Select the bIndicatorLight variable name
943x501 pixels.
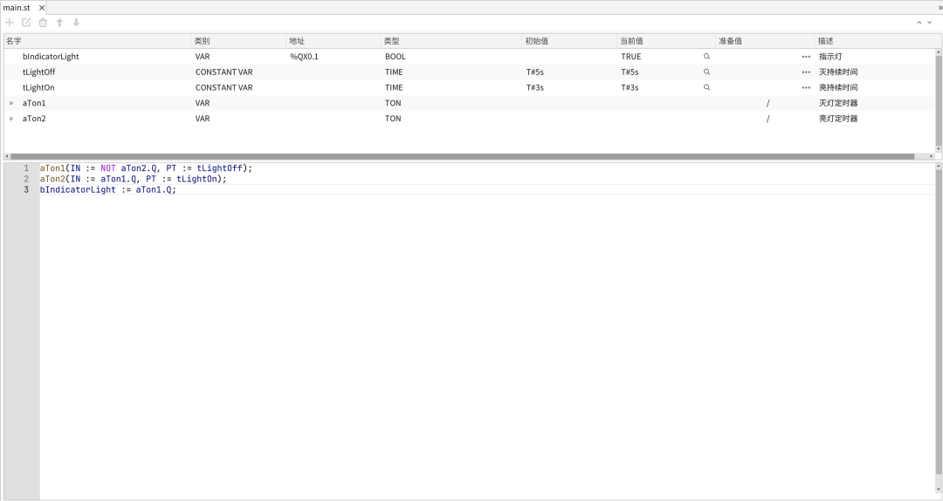pyautogui.click(x=51, y=57)
